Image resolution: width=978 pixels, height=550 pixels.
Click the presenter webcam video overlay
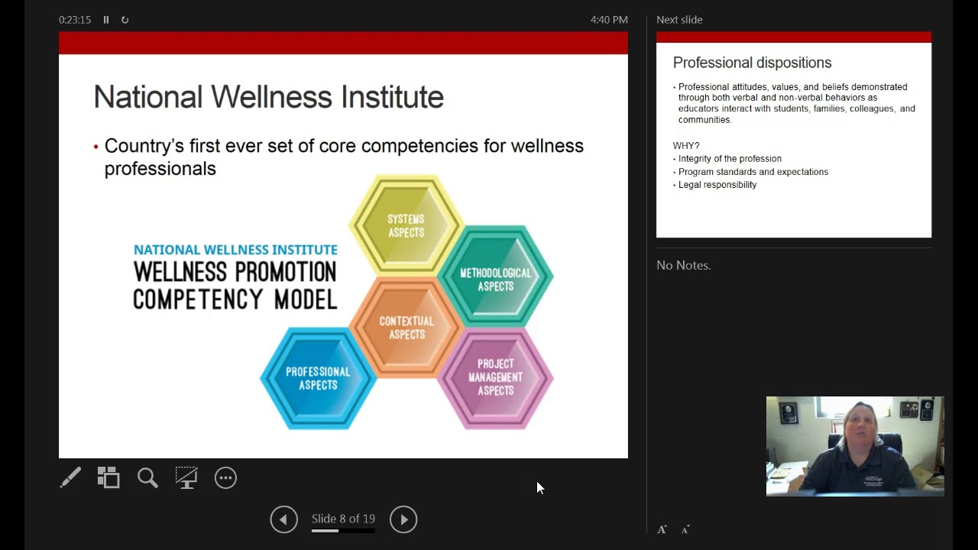click(855, 446)
